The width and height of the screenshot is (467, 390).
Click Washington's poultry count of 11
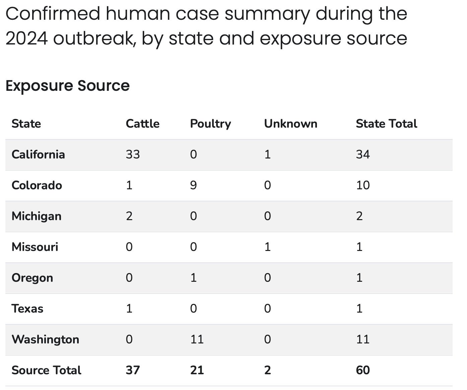pyautogui.click(x=197, y=339)
